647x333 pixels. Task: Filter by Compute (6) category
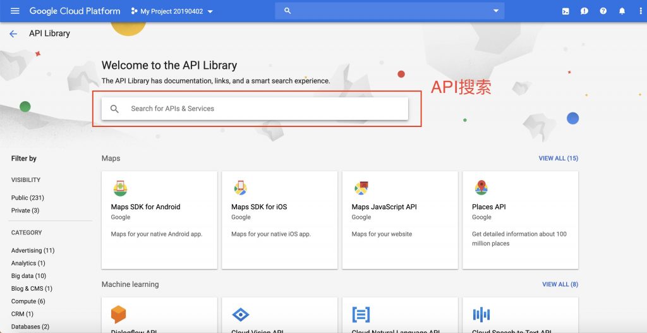point(28,301)
